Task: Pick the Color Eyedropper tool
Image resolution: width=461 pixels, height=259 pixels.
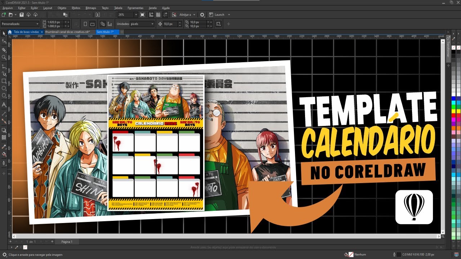Action: 4,146
